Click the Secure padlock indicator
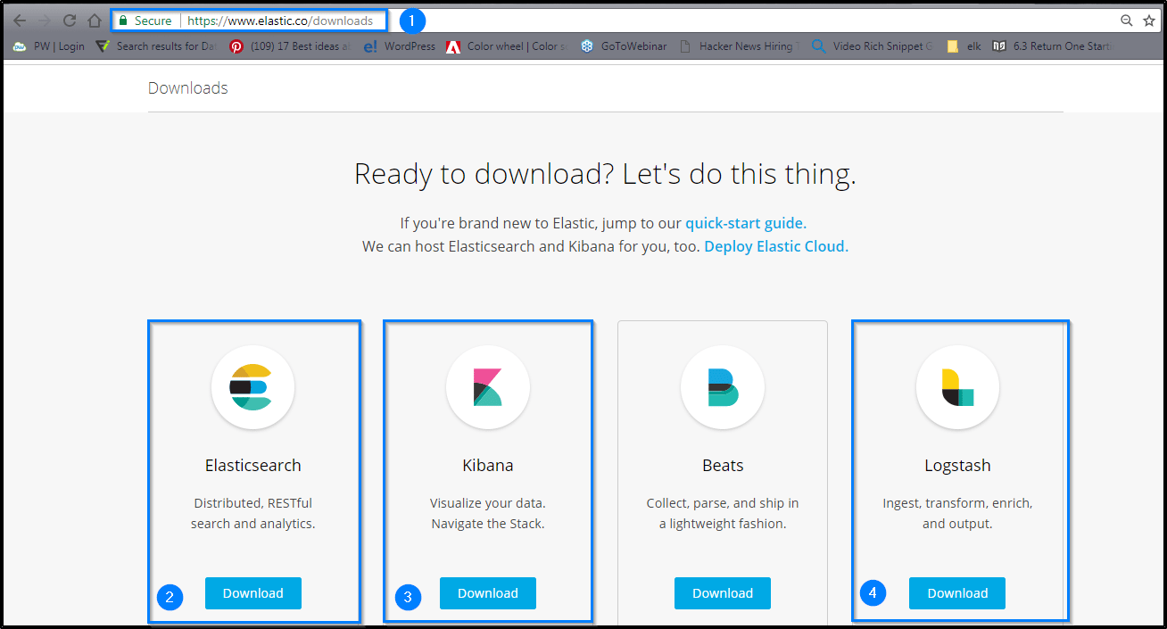Screen dimensions: 1167x629 145,21
